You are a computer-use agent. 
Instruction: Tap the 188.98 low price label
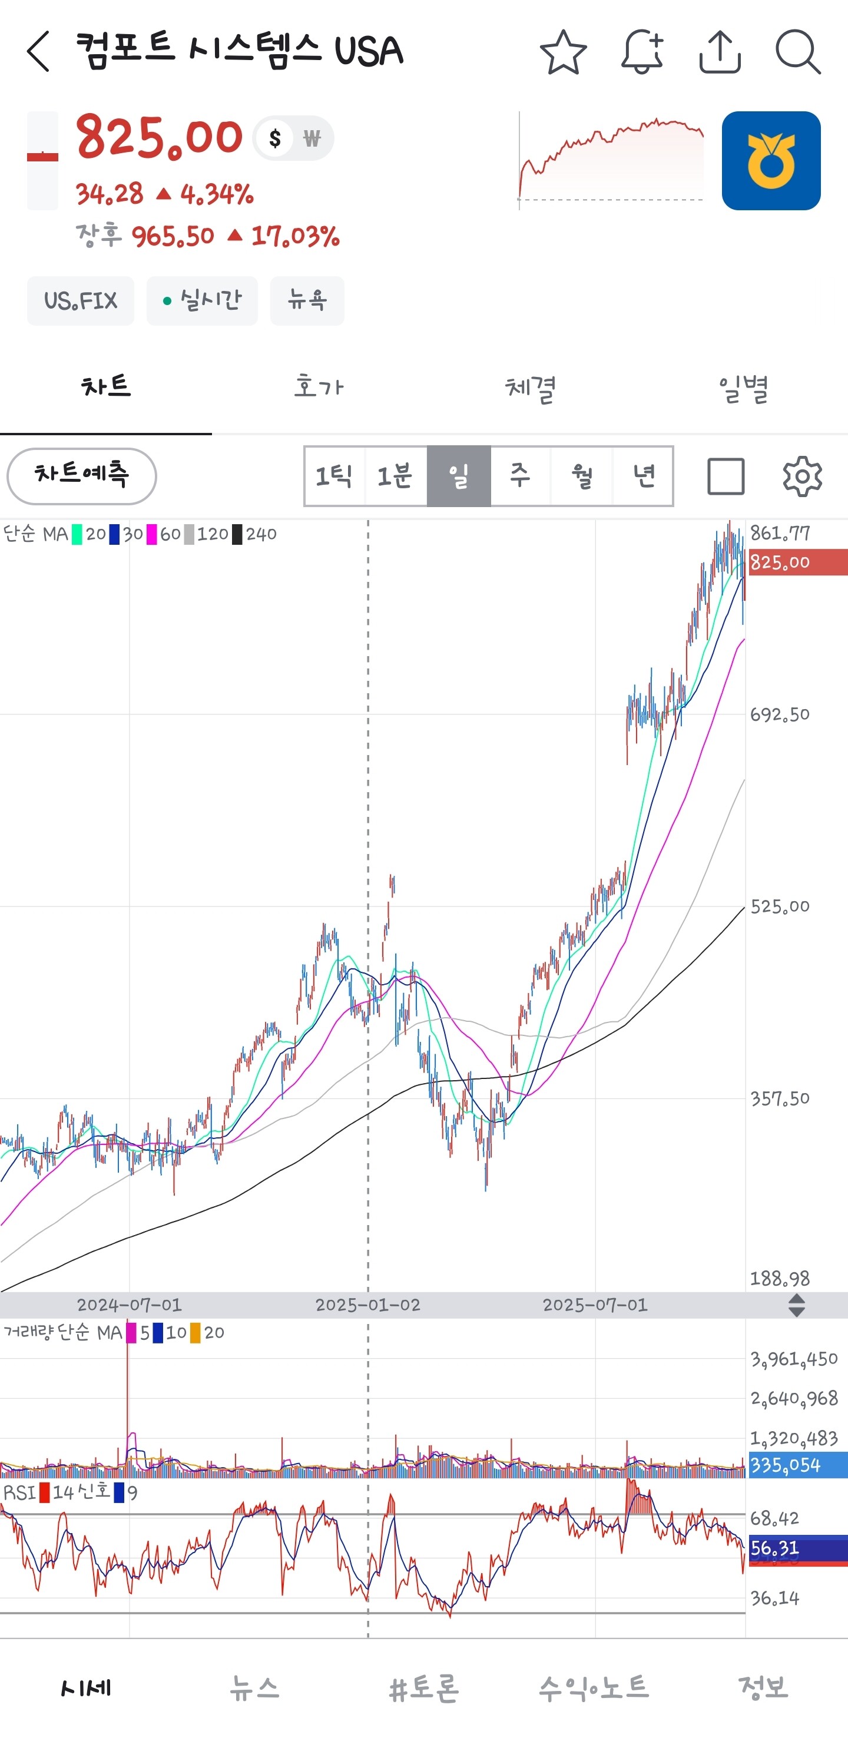[x=780, y=1278]
